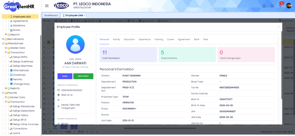Click the Employee Profile dialog vertical scrollbar
295x136 pixels.
pyautogui.click(x=281, y=65)
